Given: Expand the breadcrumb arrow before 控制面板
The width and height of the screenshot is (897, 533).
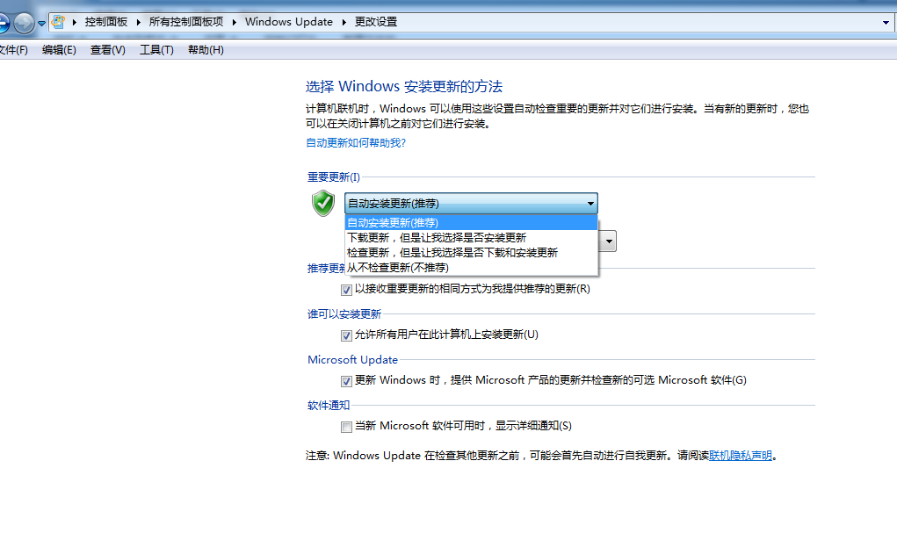Looking at the screenshot, I should pyautogui.click(x=75, y=22).
